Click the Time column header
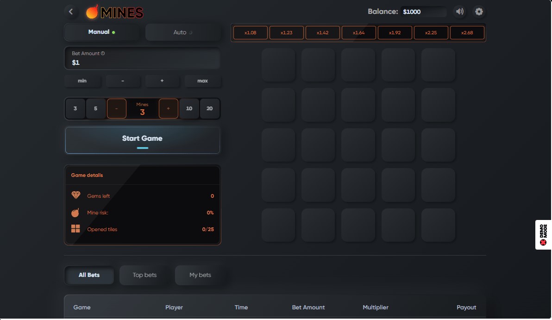Image resolution: width=552 pixels, height=320 pixels. (x=241, y=307)
